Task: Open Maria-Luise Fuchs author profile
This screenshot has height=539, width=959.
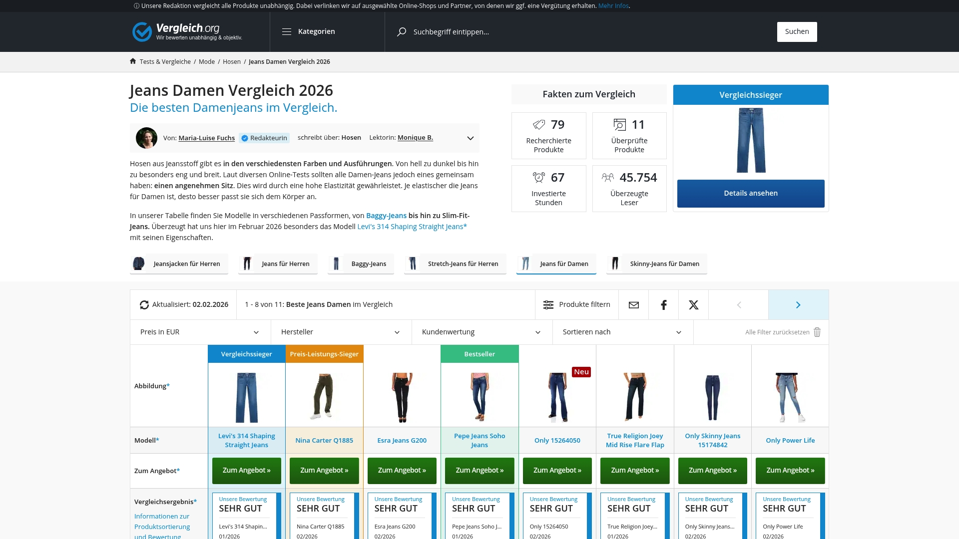Action: 207,138
